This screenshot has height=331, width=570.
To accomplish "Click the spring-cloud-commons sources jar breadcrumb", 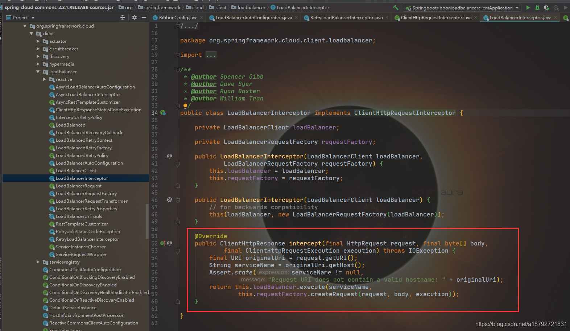I will coord(59,8).
